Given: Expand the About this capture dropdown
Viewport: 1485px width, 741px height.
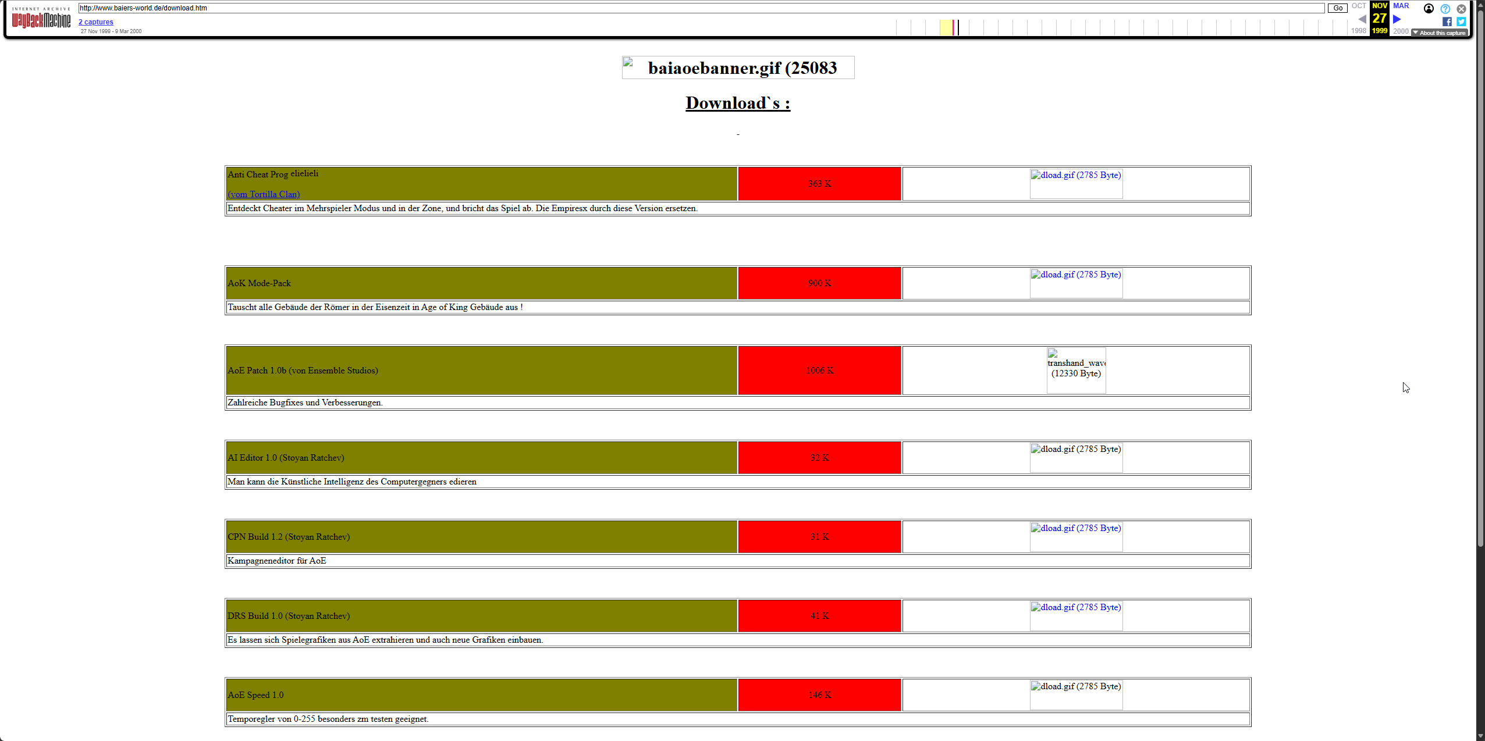Looking at the screenshot, I should pos(1439,33).
